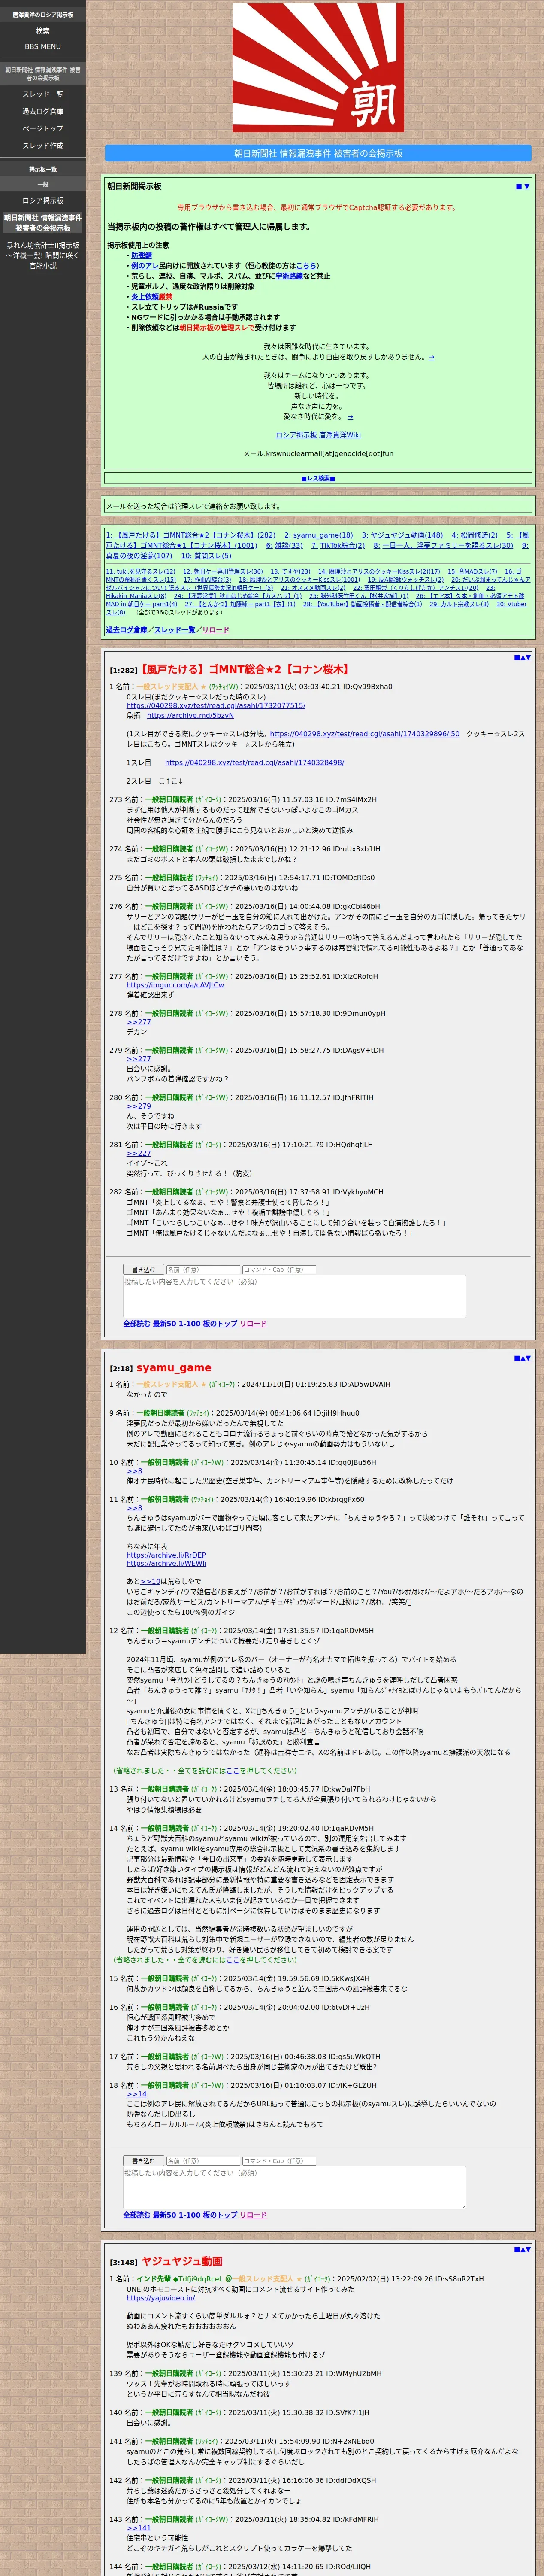This screenshot has width=544, height=2576.
Task: Click the ▲ arrow on the syamu_game thread
Action: click(522, 1357)
